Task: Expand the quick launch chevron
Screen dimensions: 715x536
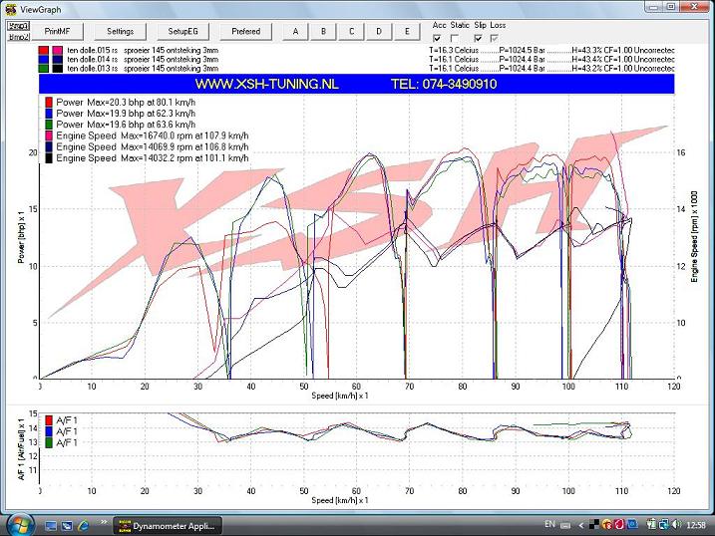Action: pyautogui.click(x=104, y=522)
